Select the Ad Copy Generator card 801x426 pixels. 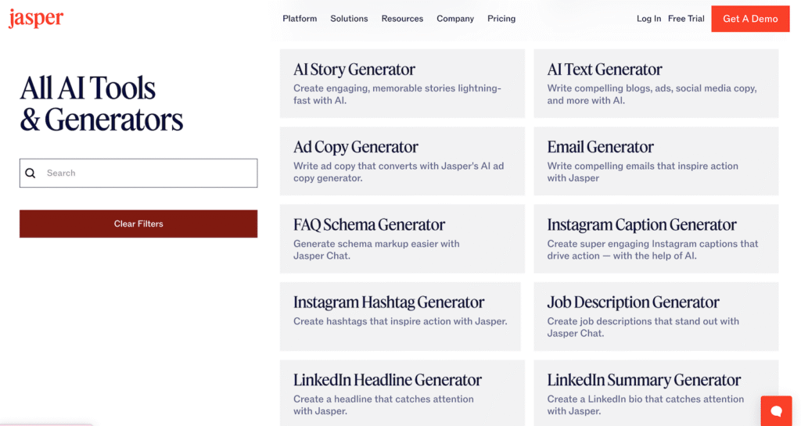(x=402, y=161)
